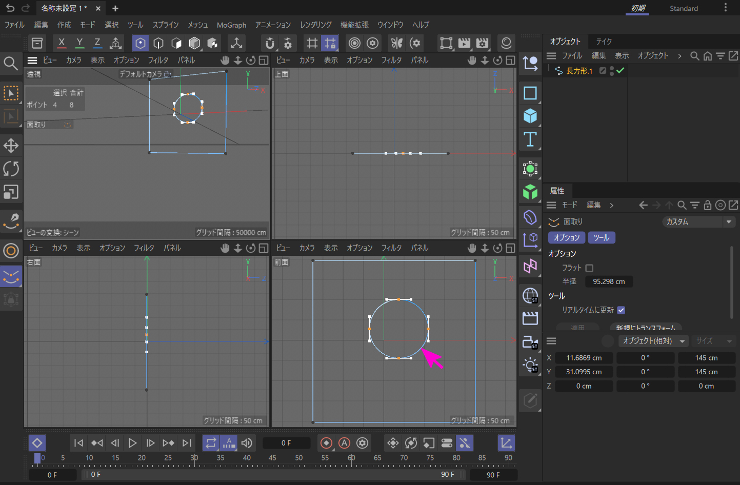
Task: Switch to the テイク tab
Action: (604, 42)
